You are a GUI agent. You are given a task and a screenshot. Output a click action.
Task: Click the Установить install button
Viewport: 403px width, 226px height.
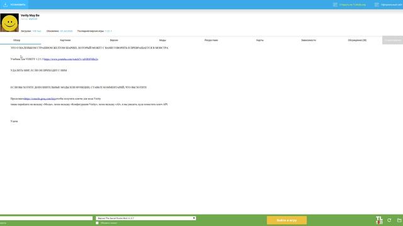[14, 4]
